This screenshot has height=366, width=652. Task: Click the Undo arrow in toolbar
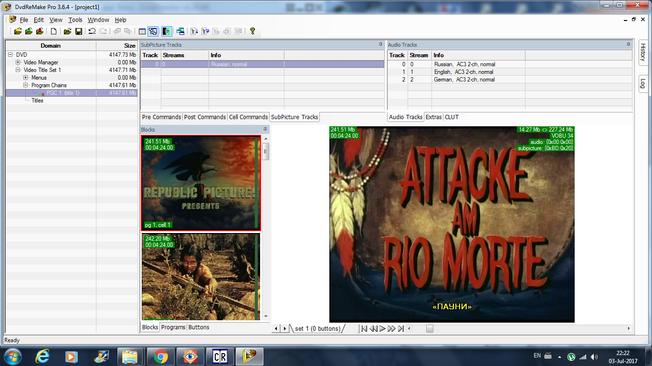[x=92, y=31]
